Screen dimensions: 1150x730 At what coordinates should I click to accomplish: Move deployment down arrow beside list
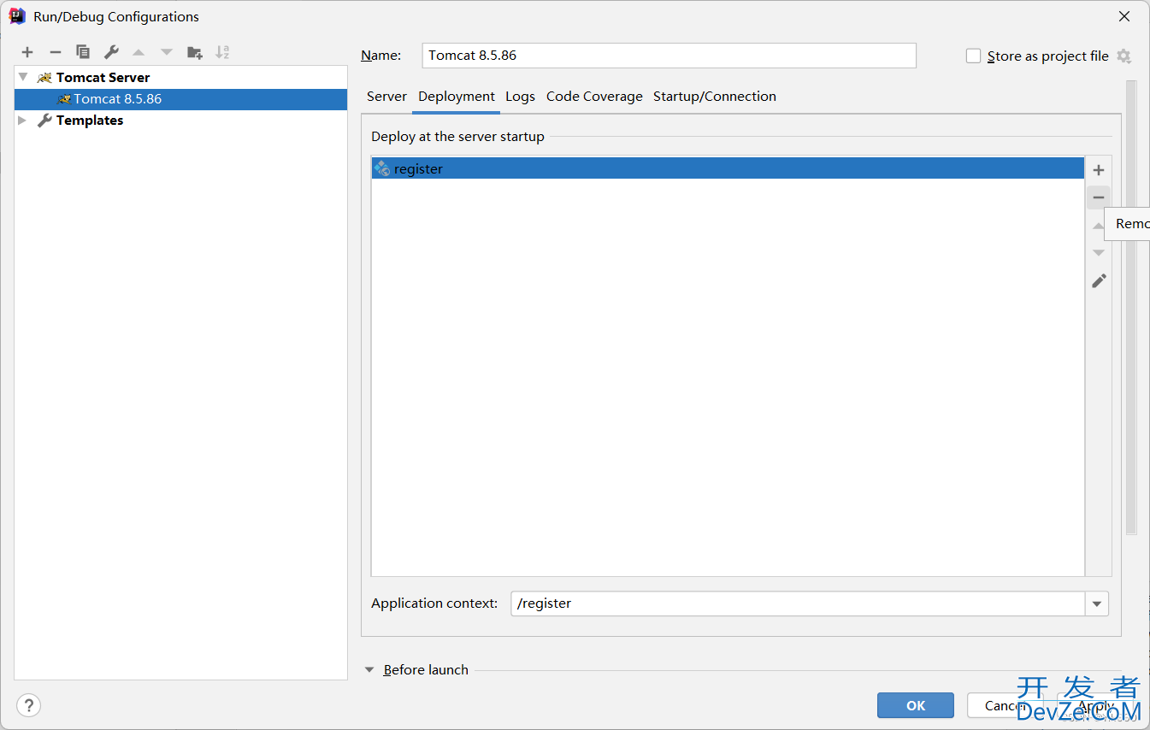point(1099,253)
